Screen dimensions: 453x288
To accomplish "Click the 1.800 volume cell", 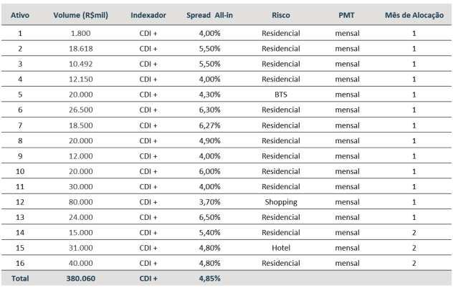I will [80, 33].
